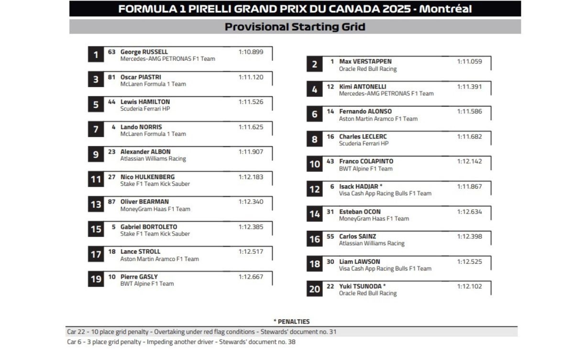Viewport: 574px width, 349px height.
Task: Click the position 13 grid box
Action: (x=96, y=204)
